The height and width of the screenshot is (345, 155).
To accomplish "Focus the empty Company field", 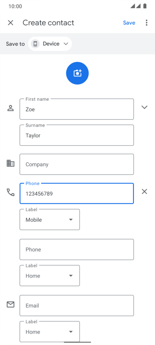I will tap(77, 164).
